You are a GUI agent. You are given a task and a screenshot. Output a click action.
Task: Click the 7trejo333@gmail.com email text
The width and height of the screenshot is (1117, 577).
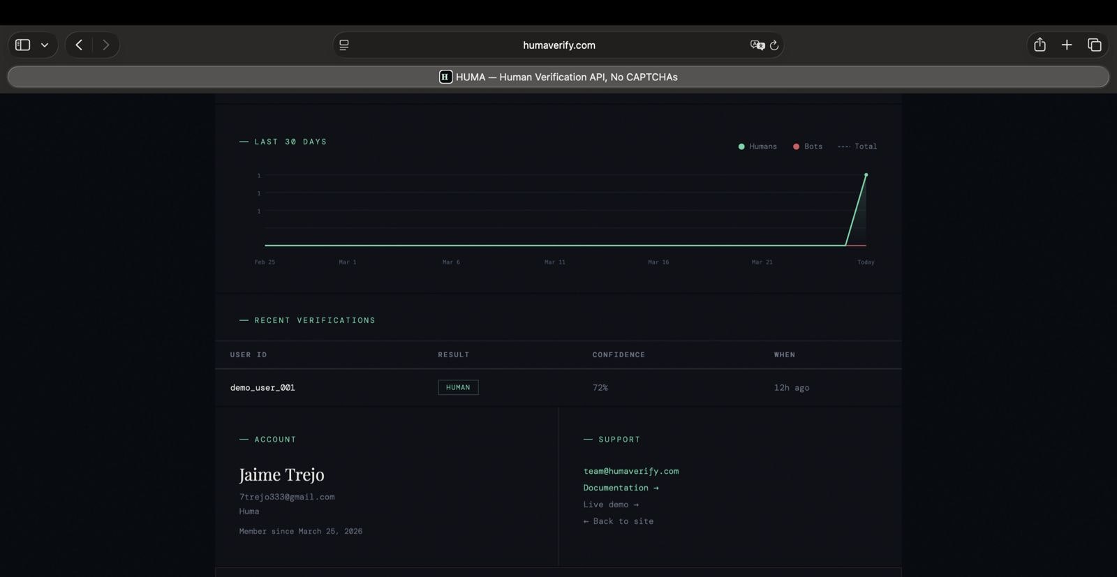287,497
